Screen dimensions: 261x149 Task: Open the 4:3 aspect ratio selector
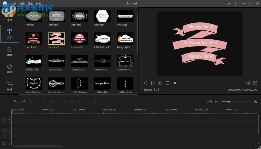click(x=156, y=90)
